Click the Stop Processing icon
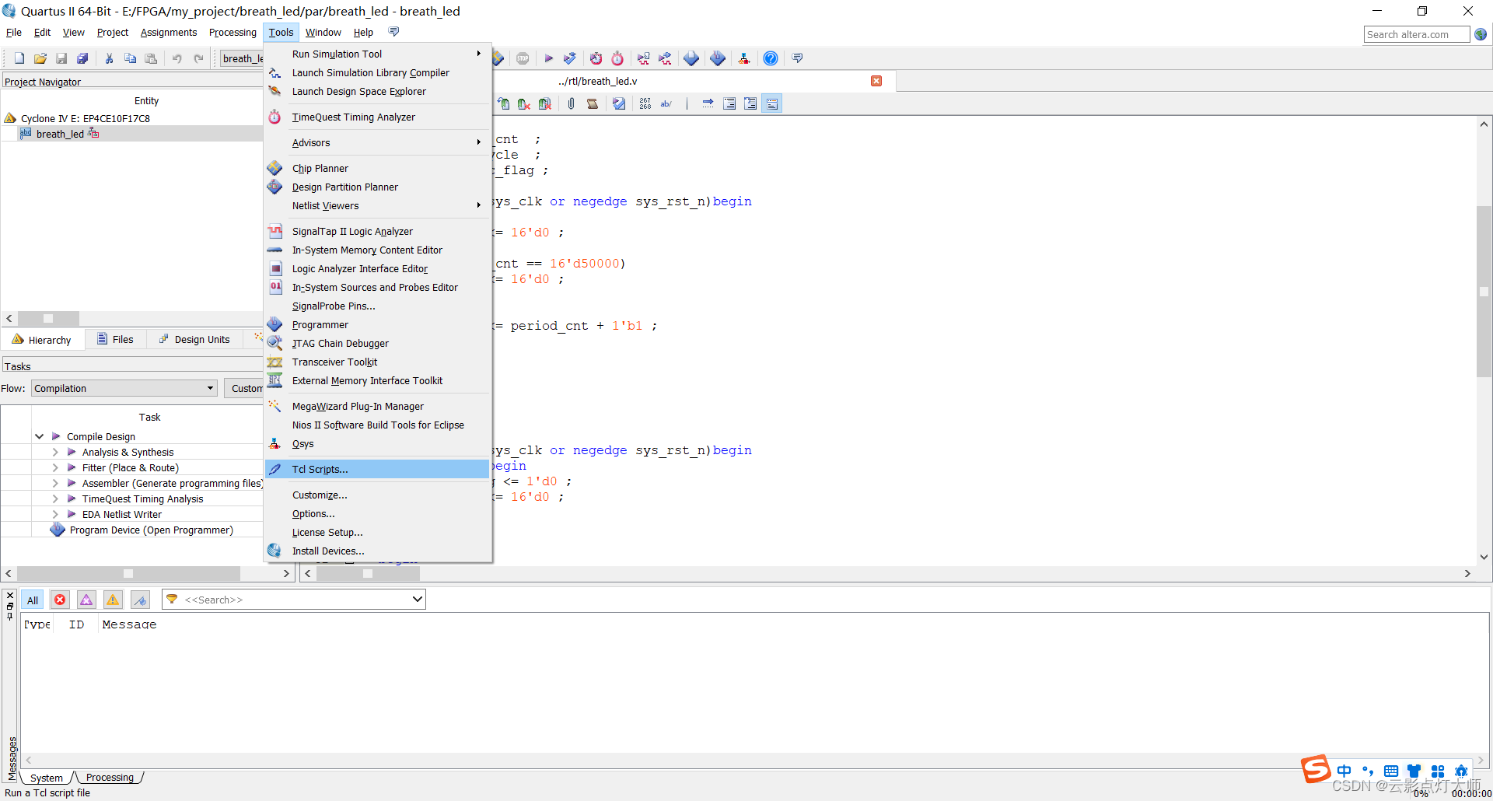 pyautogui.click(x=523, y=58)
